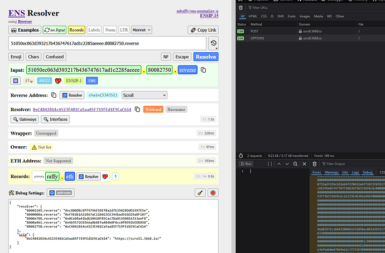Viewport: 385px width, 253px height.
Task: Toggle Warnings filter in console
Action: (331, 172)
